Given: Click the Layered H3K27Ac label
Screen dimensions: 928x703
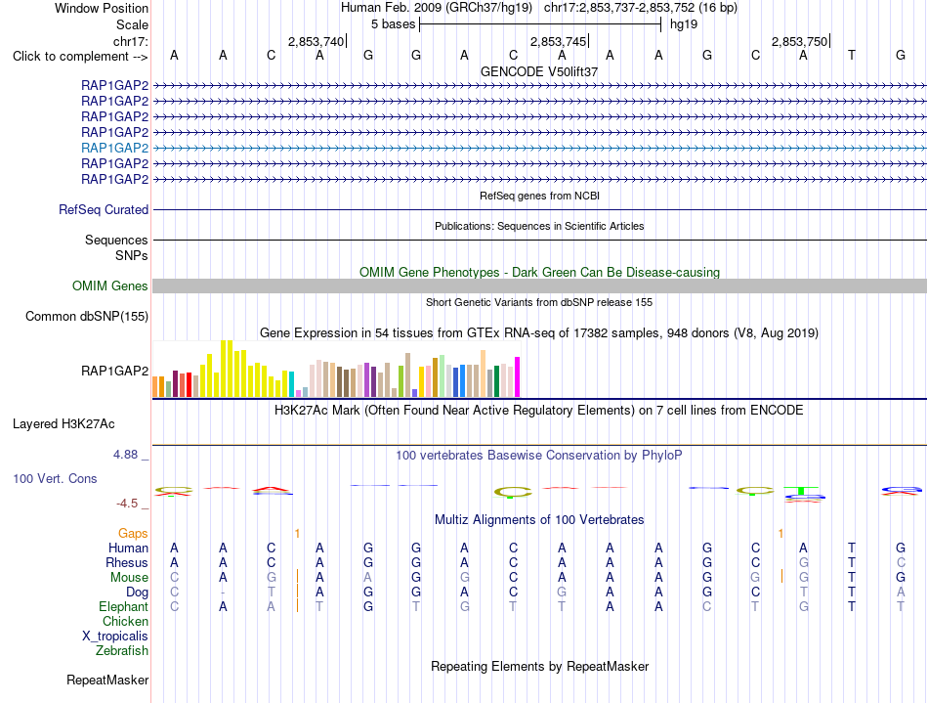Looking at the screenshot, I should coord(63,424).
